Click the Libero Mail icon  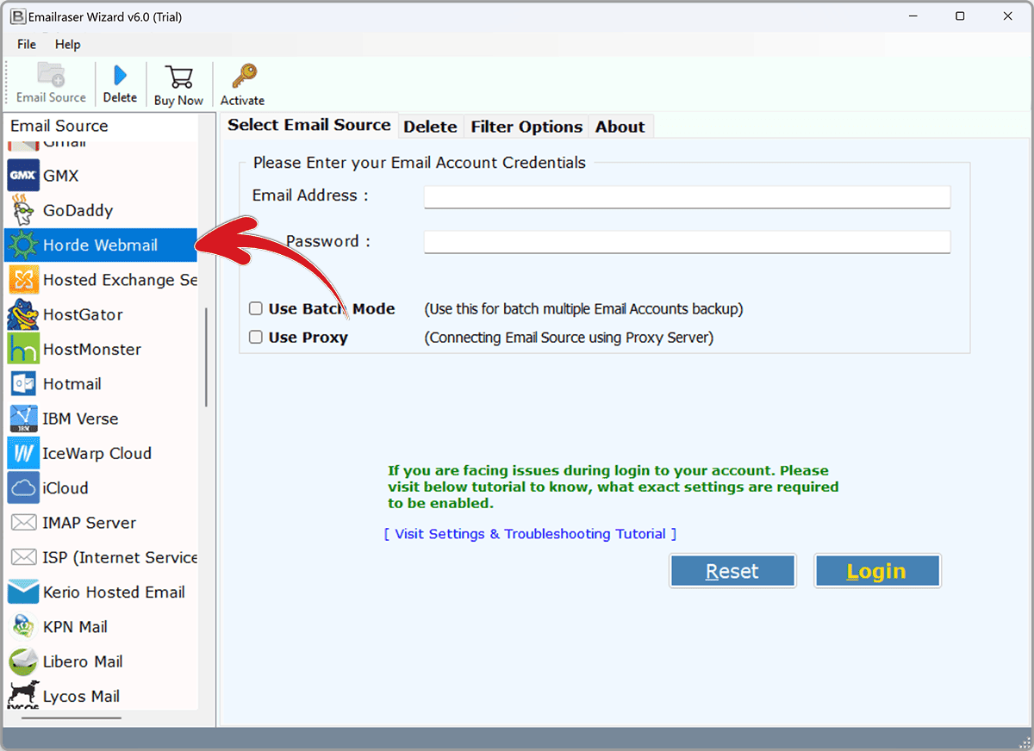click(23, 661)
